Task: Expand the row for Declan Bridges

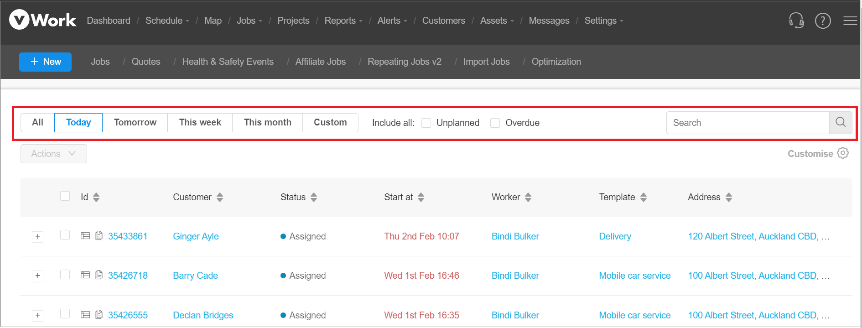Action: (x=38, y=316)
